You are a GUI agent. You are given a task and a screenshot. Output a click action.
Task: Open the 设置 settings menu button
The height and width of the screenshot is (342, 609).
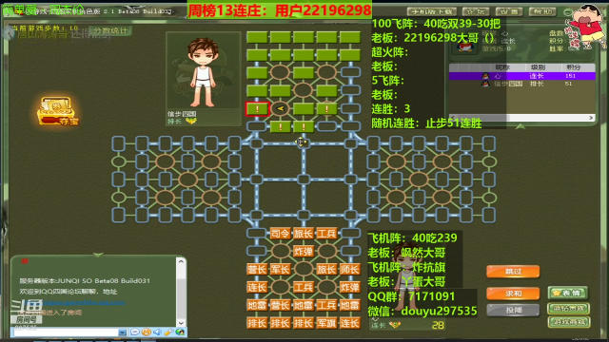point(509,11)
